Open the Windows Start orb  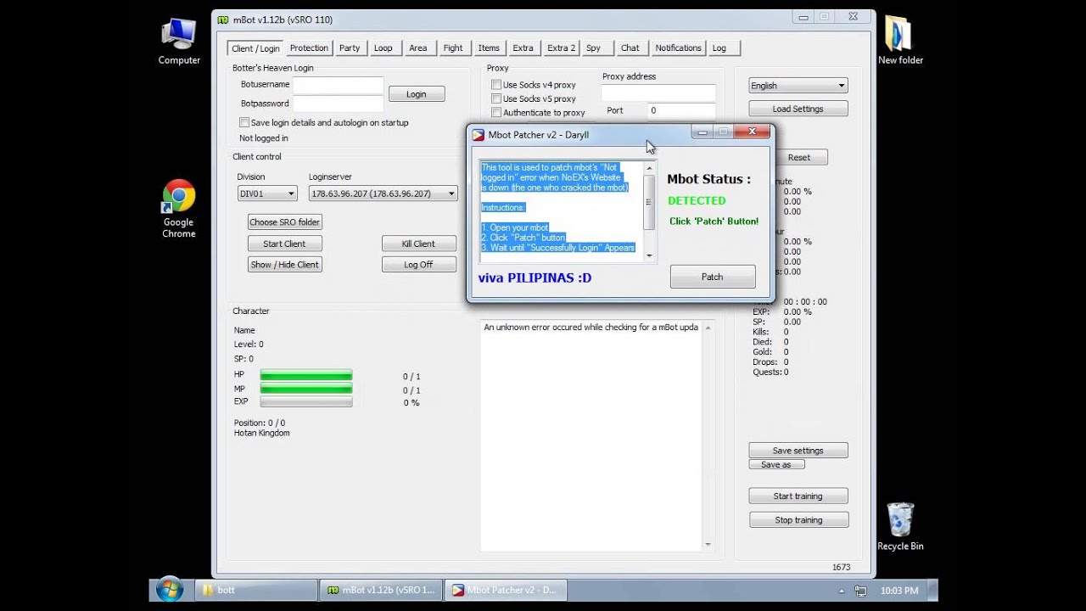tap(169, 590)
